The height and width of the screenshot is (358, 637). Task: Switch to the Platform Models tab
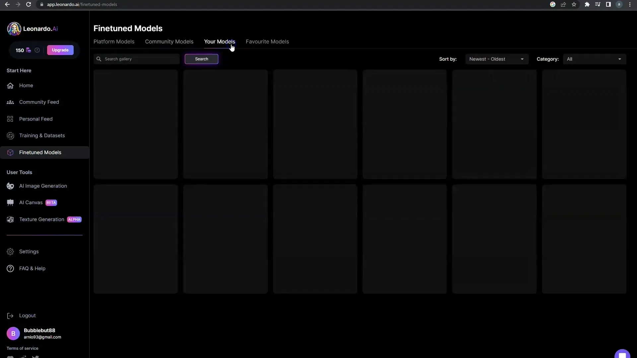coord(114,41)
